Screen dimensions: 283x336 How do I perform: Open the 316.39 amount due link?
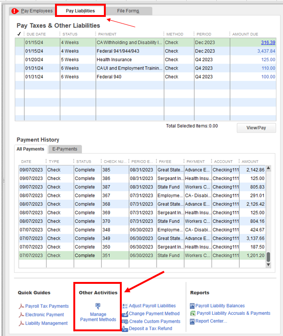pos(268,42)
